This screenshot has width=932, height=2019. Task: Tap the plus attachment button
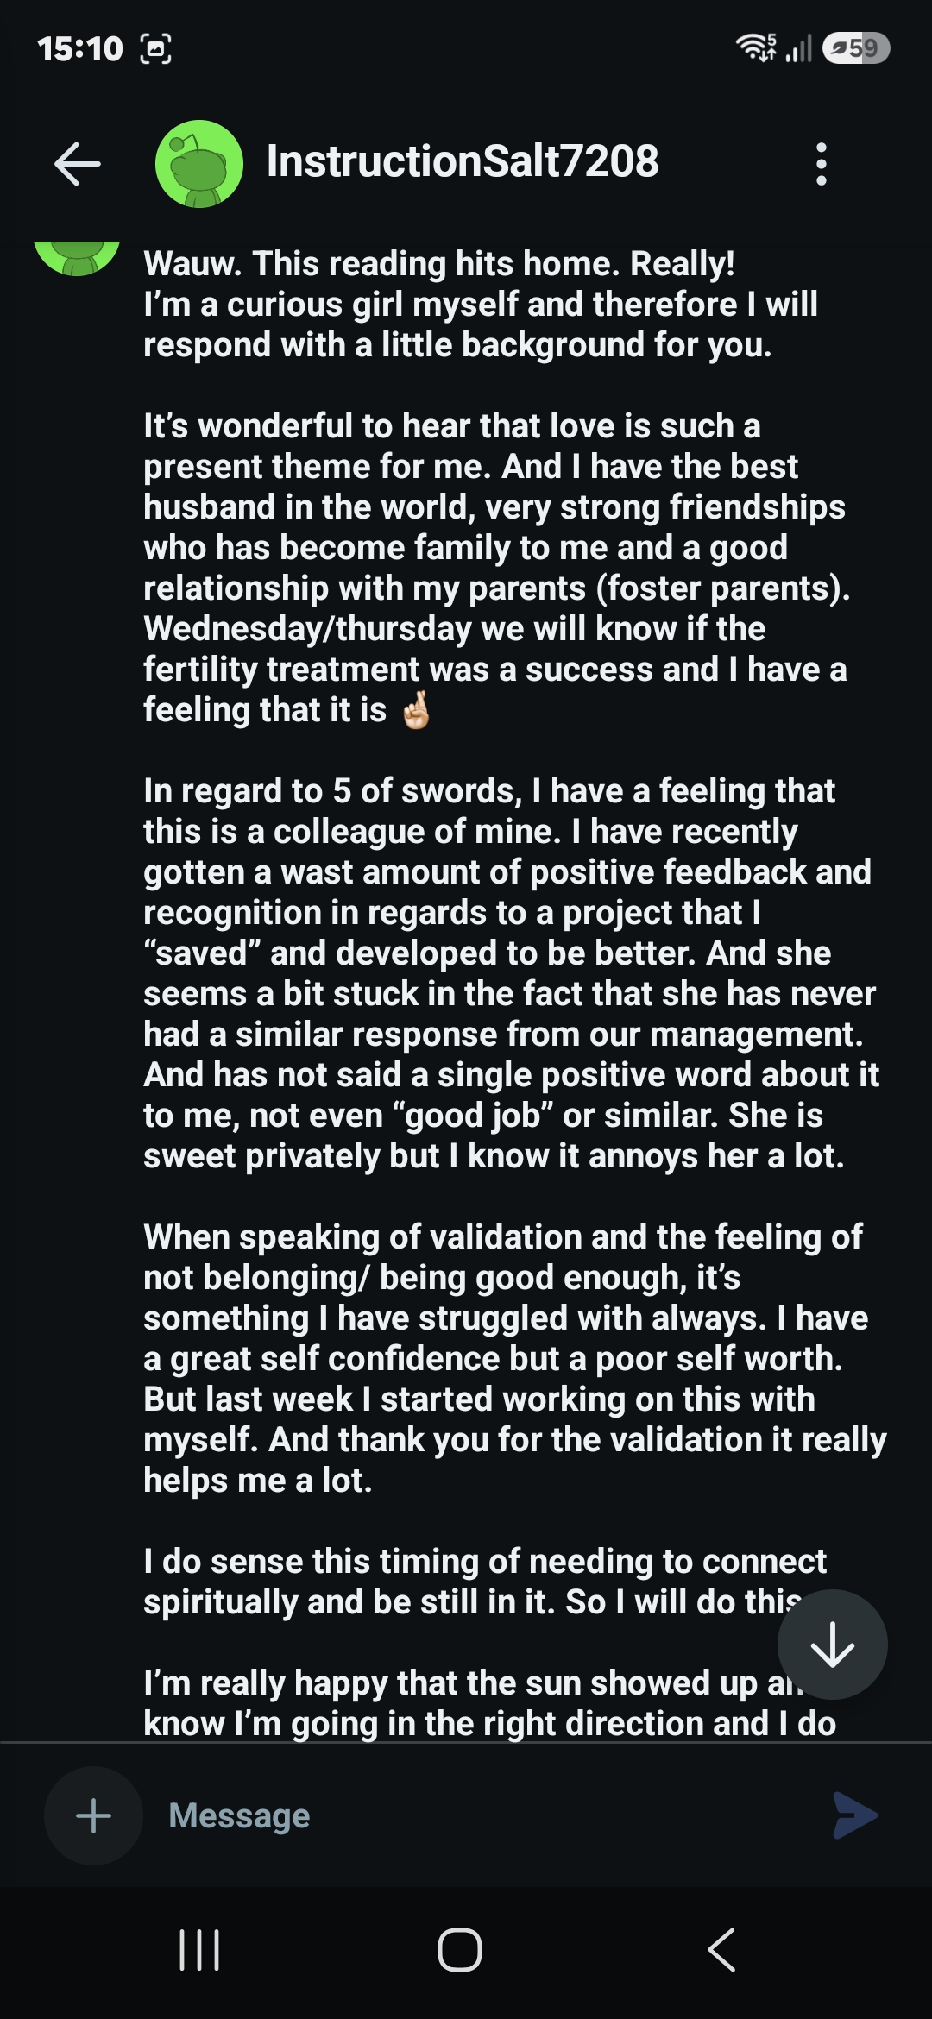click(93, 1816)
